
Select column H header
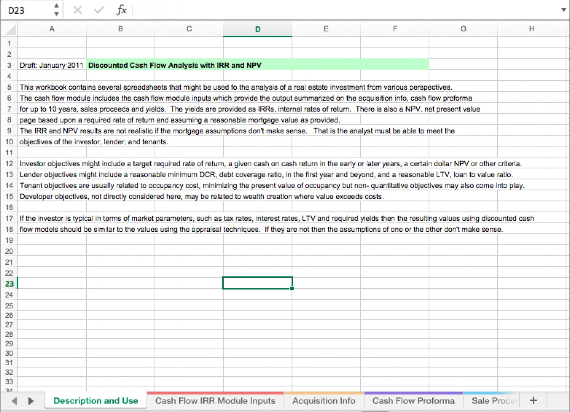(x=531, y=29)
